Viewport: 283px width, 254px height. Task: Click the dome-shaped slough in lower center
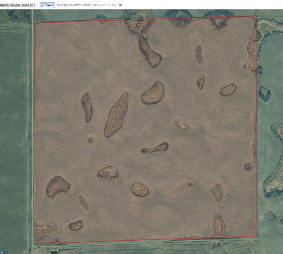coord(108,173)
